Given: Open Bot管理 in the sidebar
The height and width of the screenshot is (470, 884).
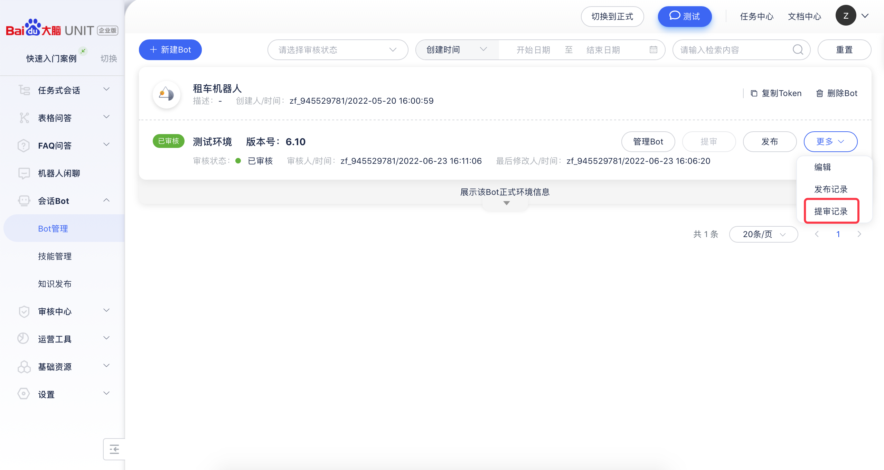Looking at the screenshot, I should (x=64, y=228).
